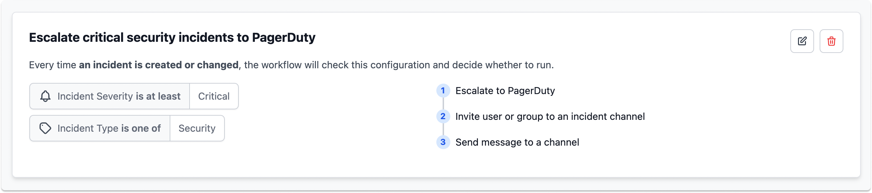Click step number 2 circle
872x193 pixels.
point(443,116)
